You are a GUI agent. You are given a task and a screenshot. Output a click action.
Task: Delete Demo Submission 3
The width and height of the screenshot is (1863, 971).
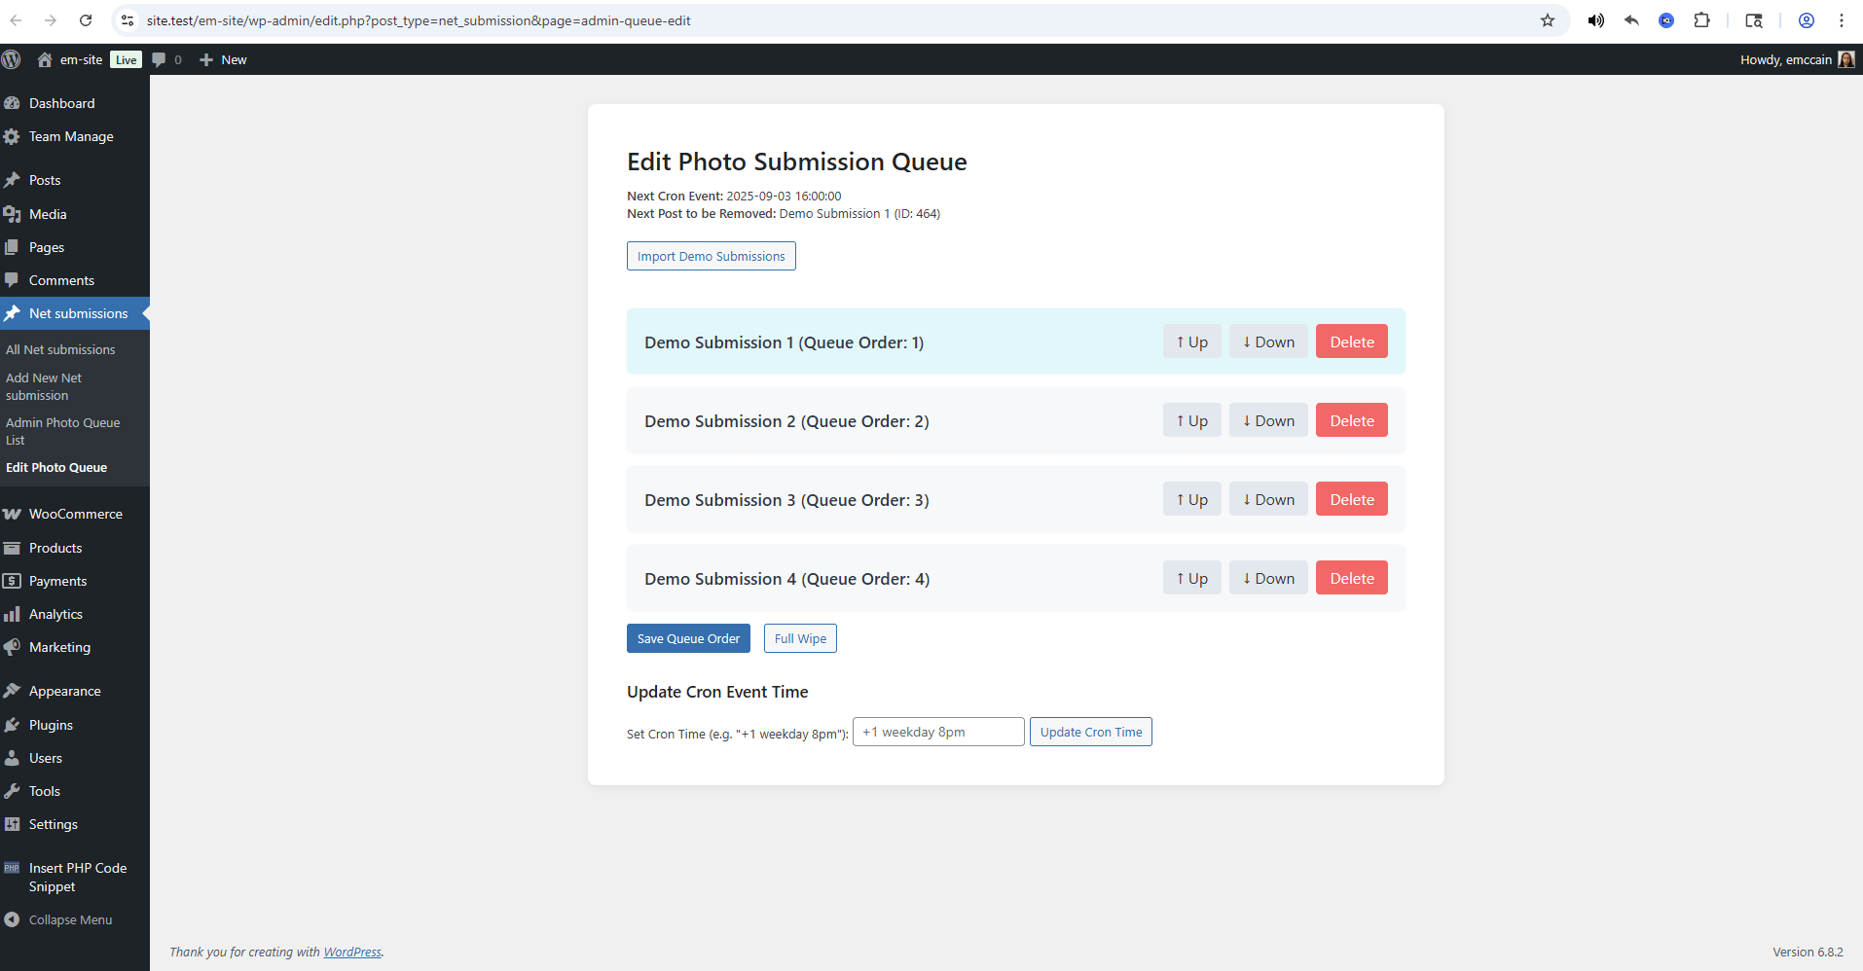click(x=1352, y=499)
